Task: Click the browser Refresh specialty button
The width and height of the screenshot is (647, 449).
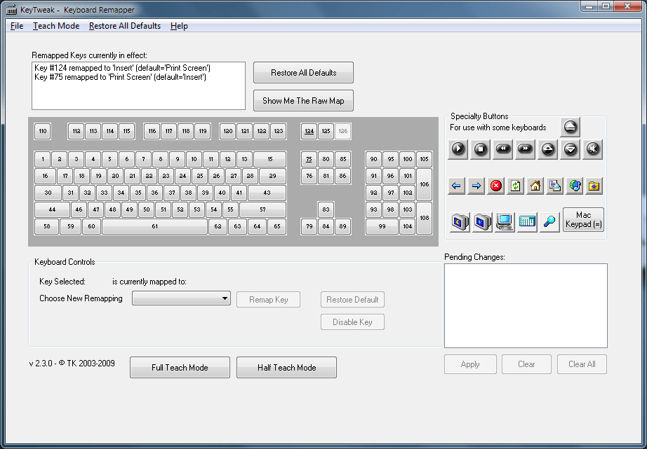Action: [x=515, y=186]
